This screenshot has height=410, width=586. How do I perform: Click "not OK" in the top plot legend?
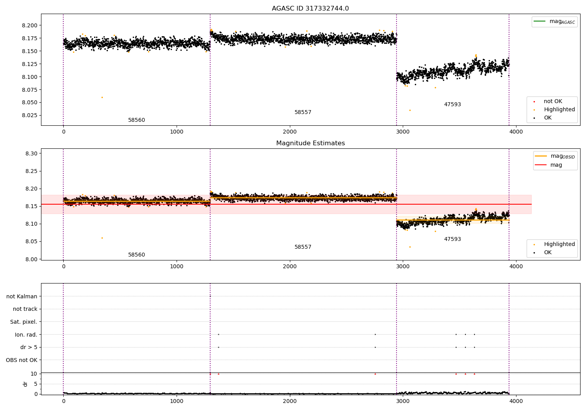click(553, 101)
